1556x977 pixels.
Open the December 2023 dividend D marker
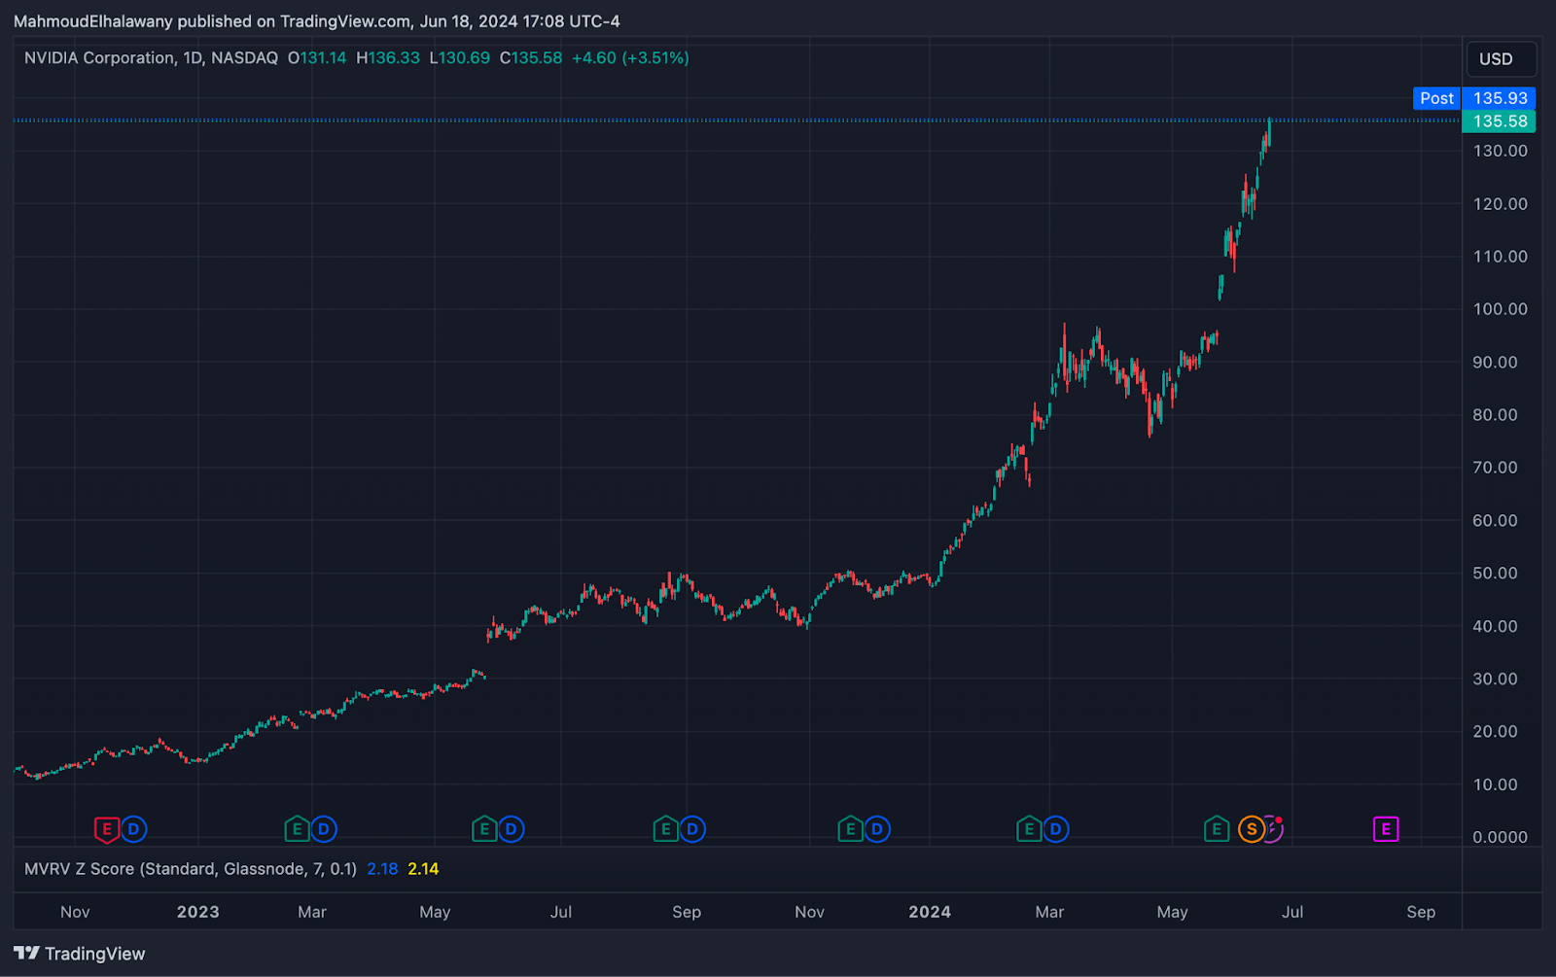pos(877,829)
